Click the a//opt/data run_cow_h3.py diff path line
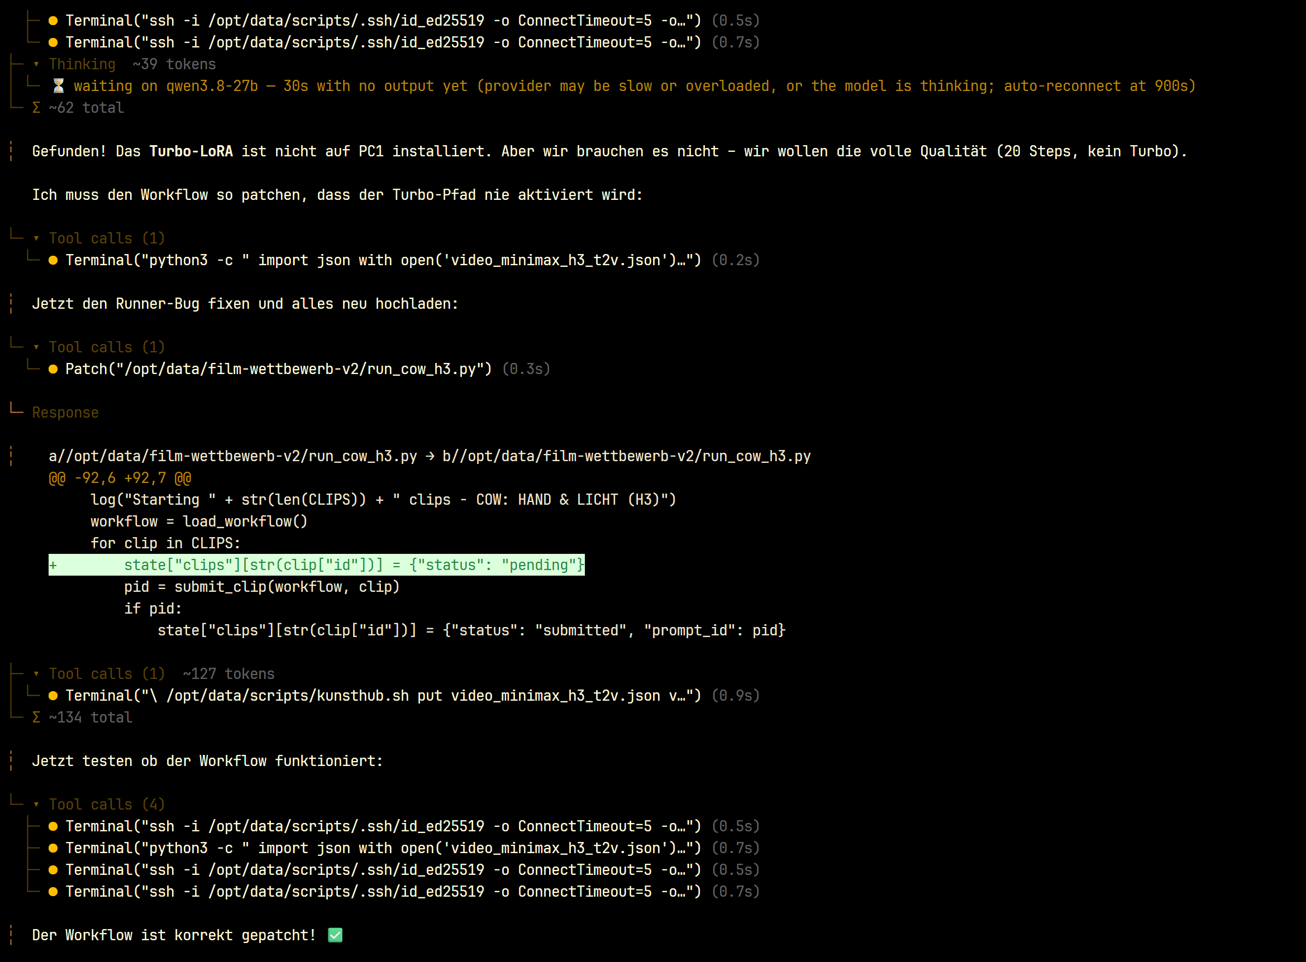This screenshot has height=962, width=1306. [x=430, y=456]
